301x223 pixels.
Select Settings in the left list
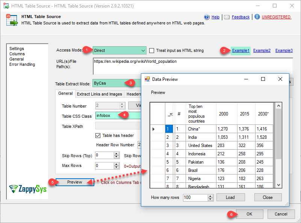[17, 49]
